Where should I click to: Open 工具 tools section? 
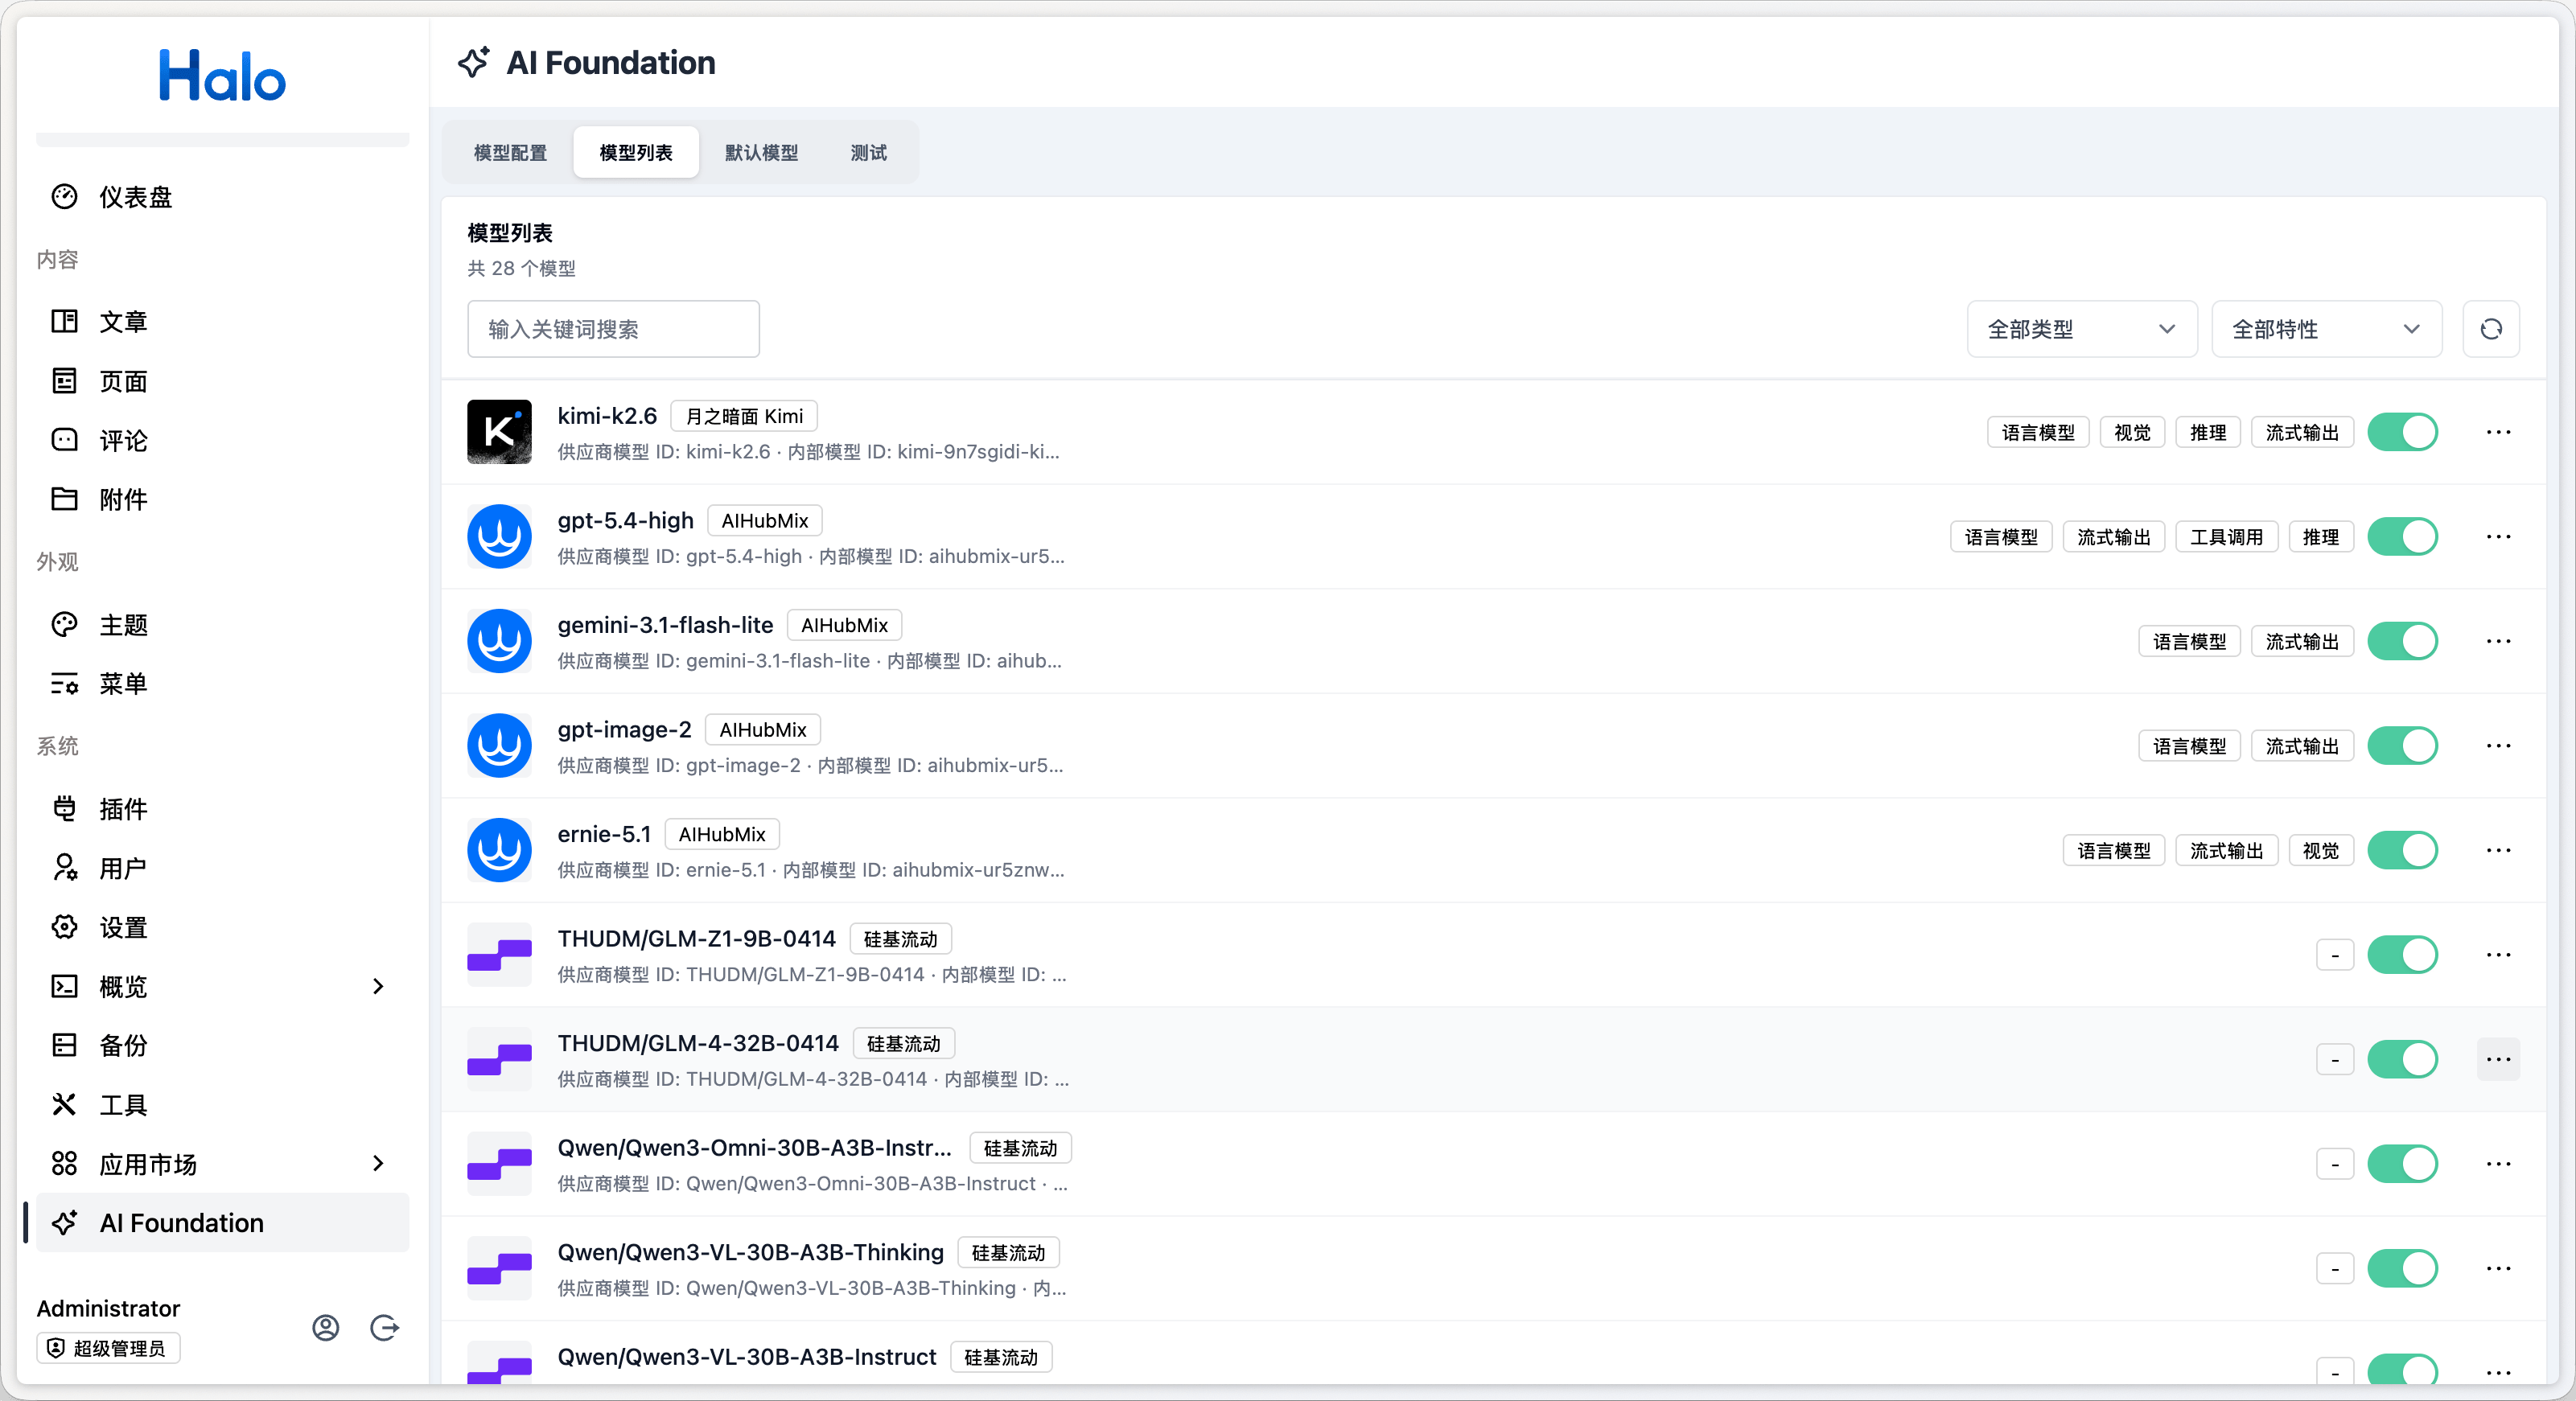222,1105
